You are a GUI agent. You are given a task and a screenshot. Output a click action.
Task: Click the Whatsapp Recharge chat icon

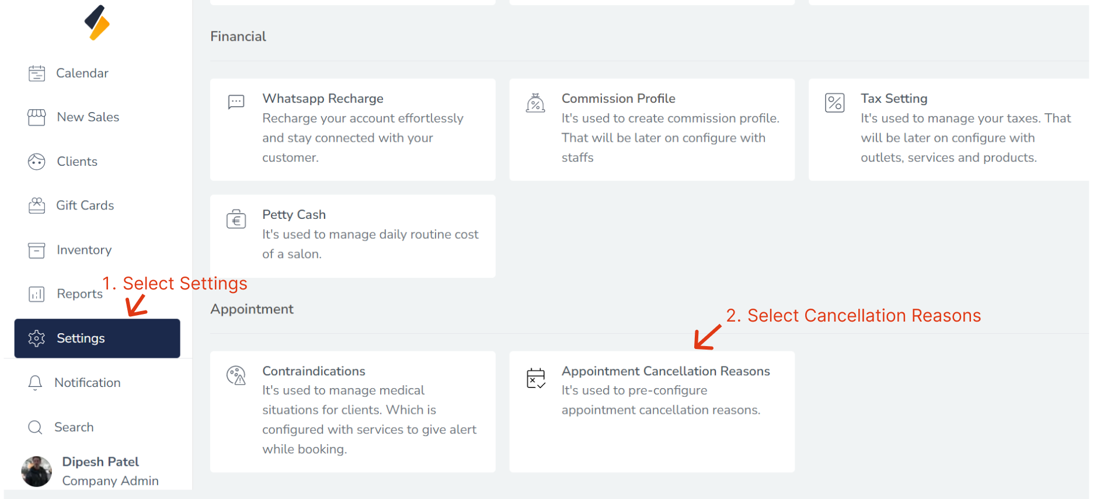pyautogui.click(x=236, y=102)
